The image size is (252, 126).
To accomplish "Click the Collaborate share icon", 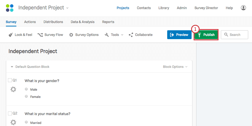I will coord(131,35).
